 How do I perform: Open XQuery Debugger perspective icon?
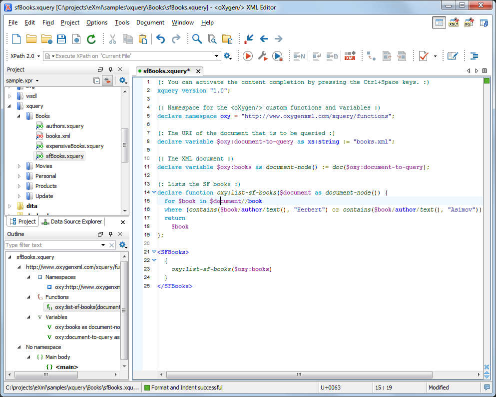pyautogui.click(x=469, y=22)
